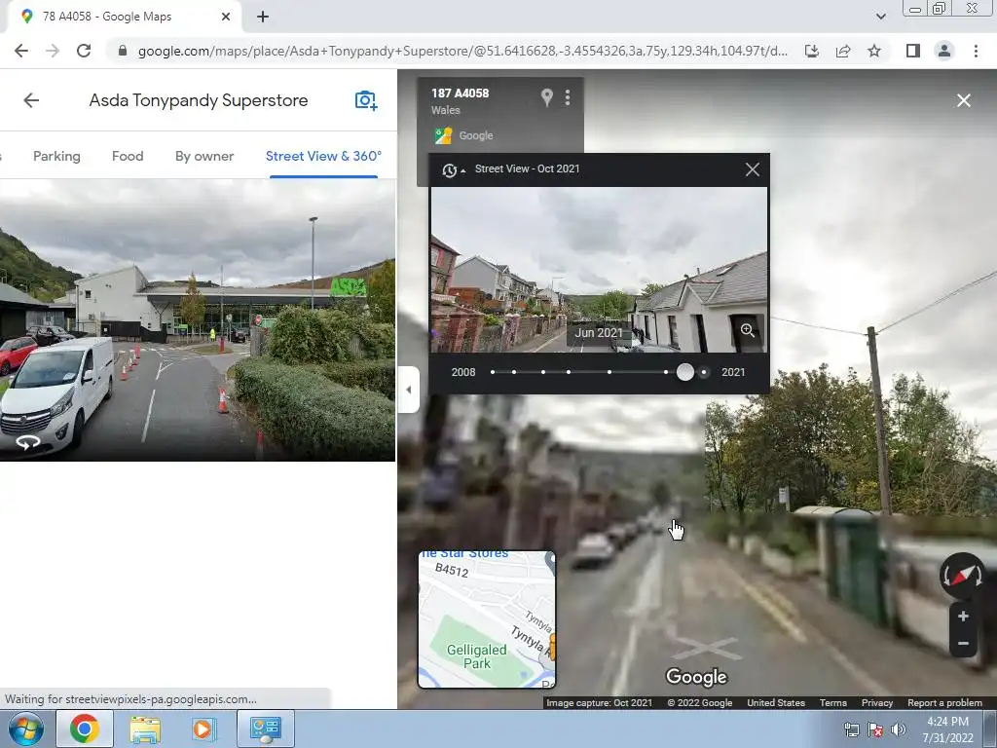This screenshot has width=997, height=748.
Task: Open File Explorer from taskbar
Action: (x=145, y=729)
